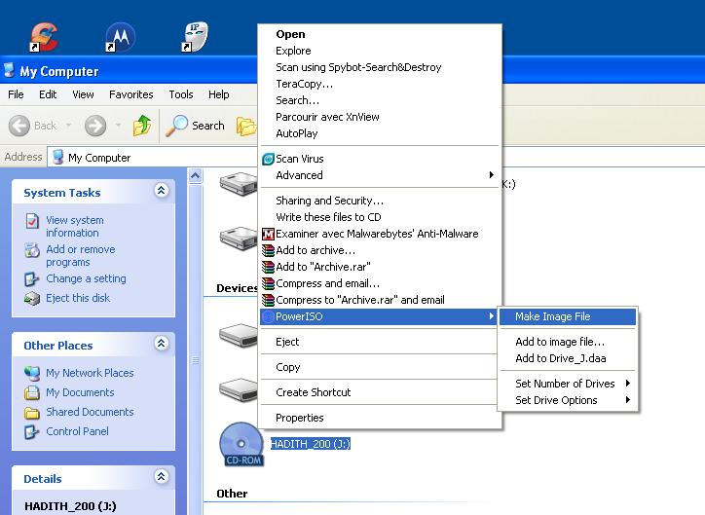Click the My Documents folder icon
The image size is (705, 515).
32,392
